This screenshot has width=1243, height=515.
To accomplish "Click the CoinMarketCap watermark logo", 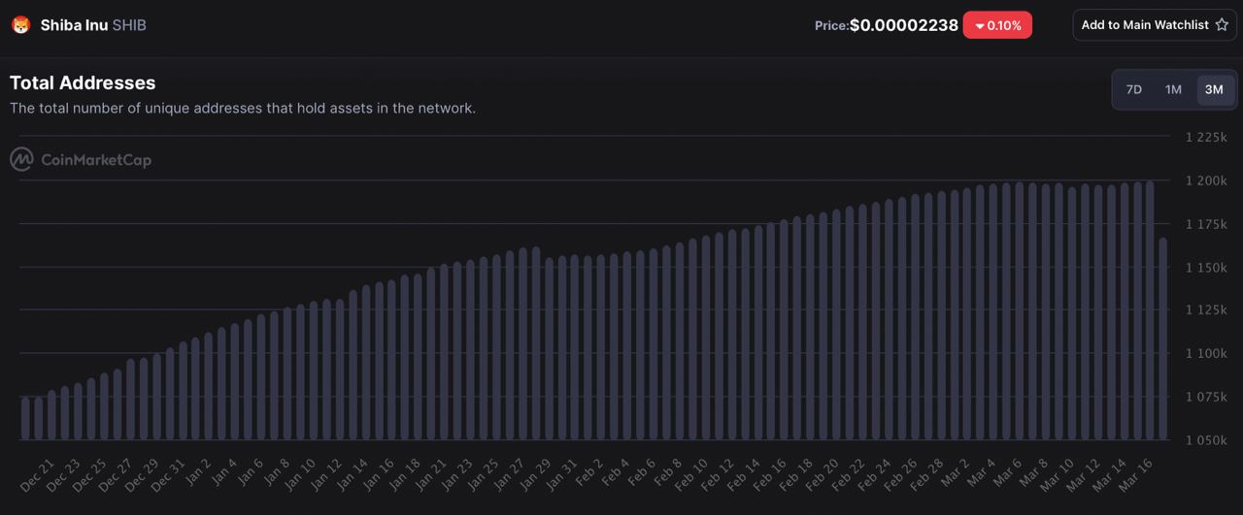I will click(81, 159).
